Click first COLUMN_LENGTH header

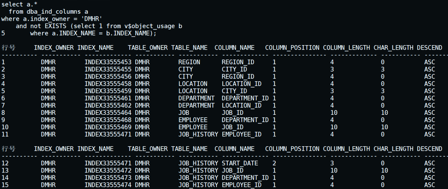click(346, 48)
